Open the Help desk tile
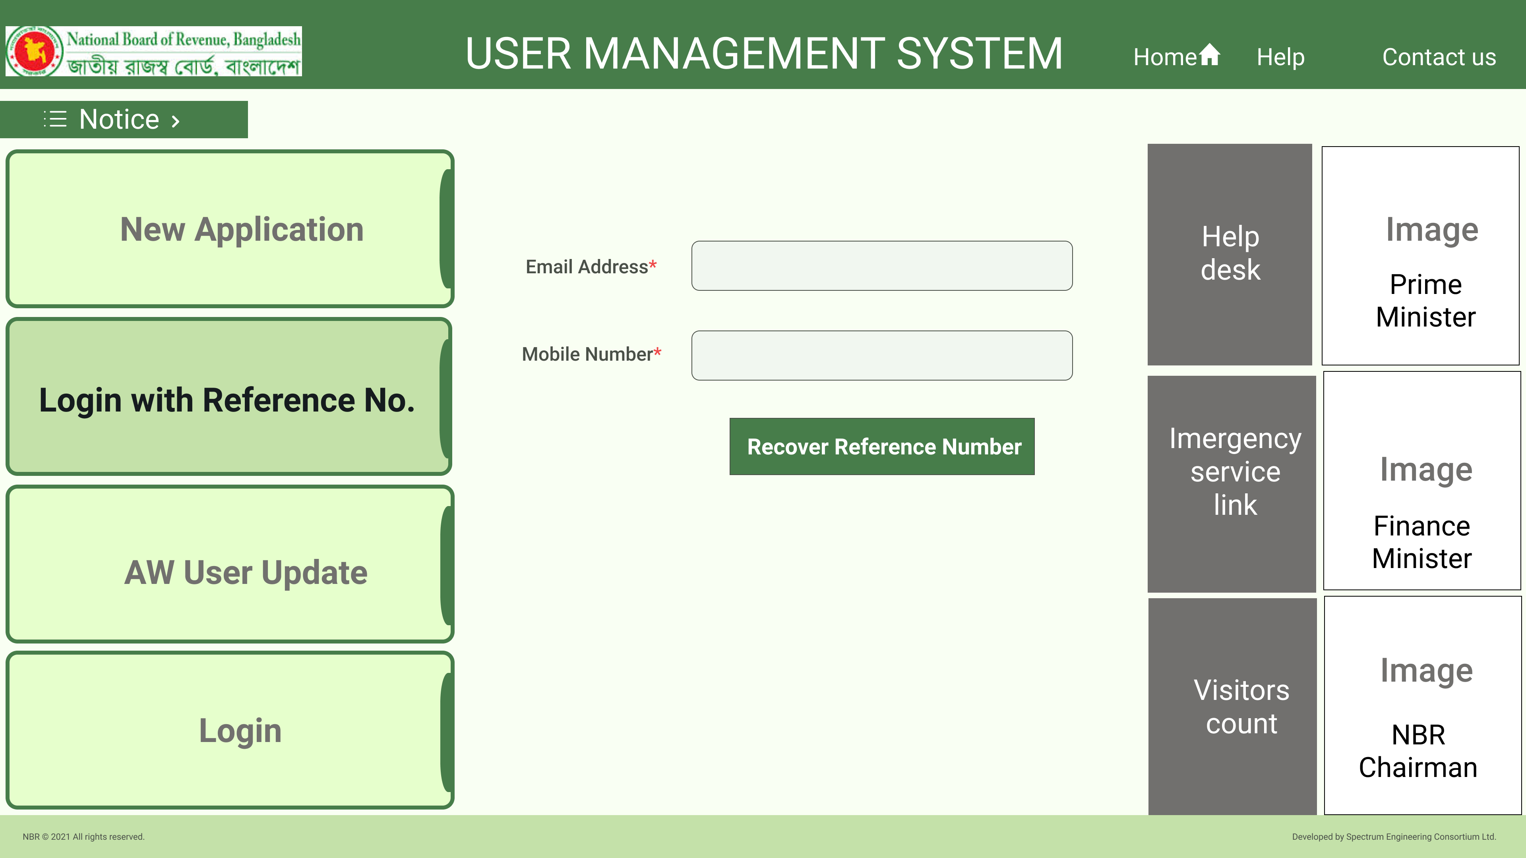The width and height of the screenshot is (1526, 858). (x=1230, y=255)
